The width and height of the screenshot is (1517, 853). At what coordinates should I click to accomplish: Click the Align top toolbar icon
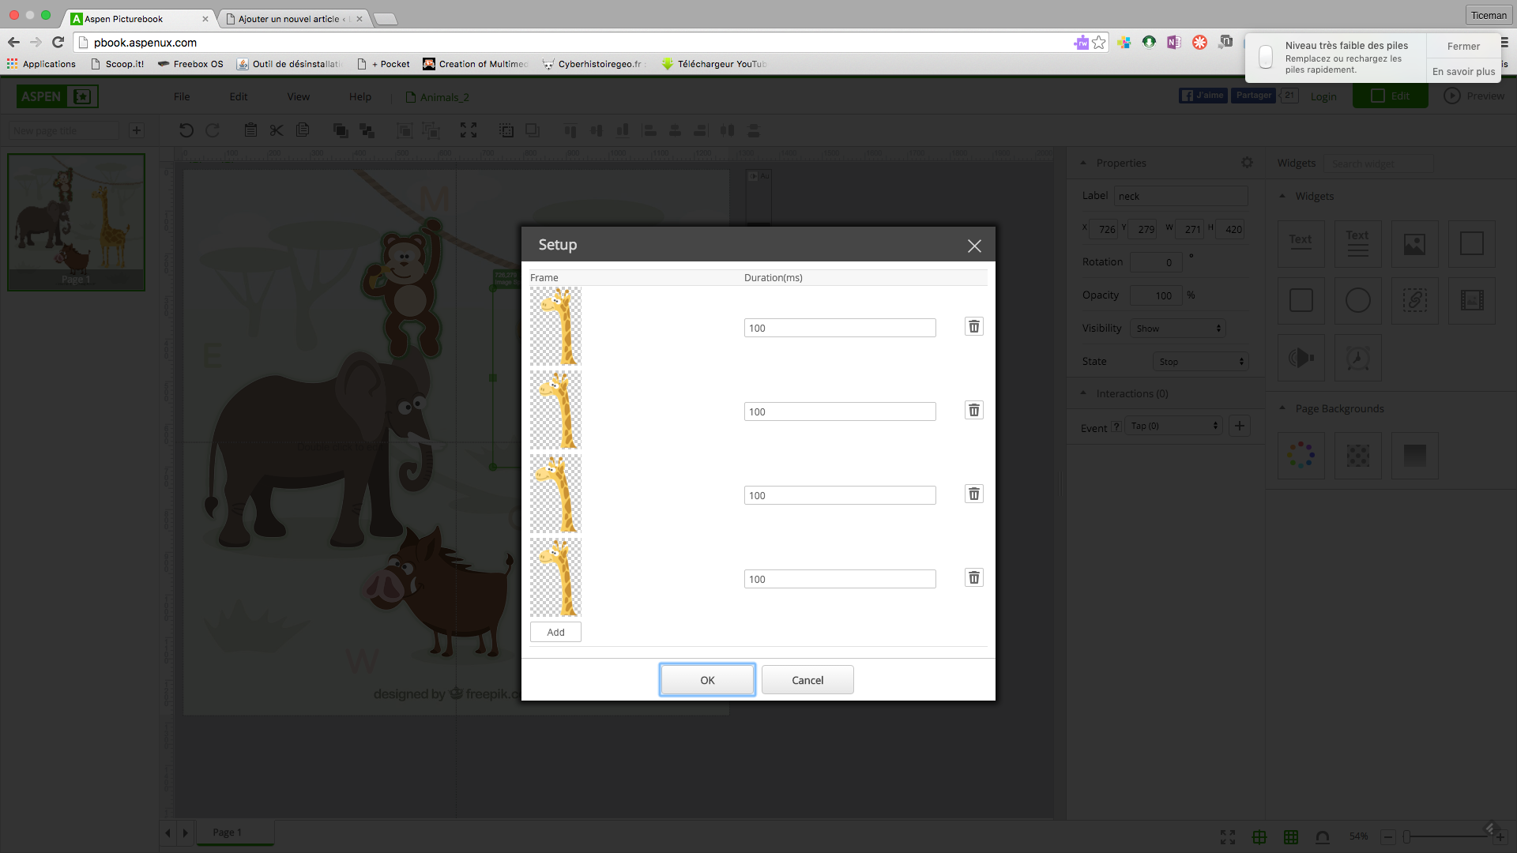pos(570,130)
